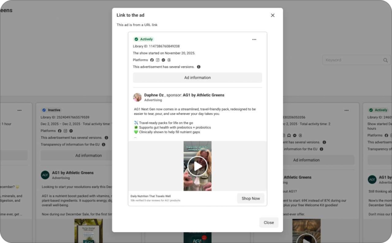Click the Close button on the modal
The height and width of the screenshot is (243, 392).
[x=269, y=222]
